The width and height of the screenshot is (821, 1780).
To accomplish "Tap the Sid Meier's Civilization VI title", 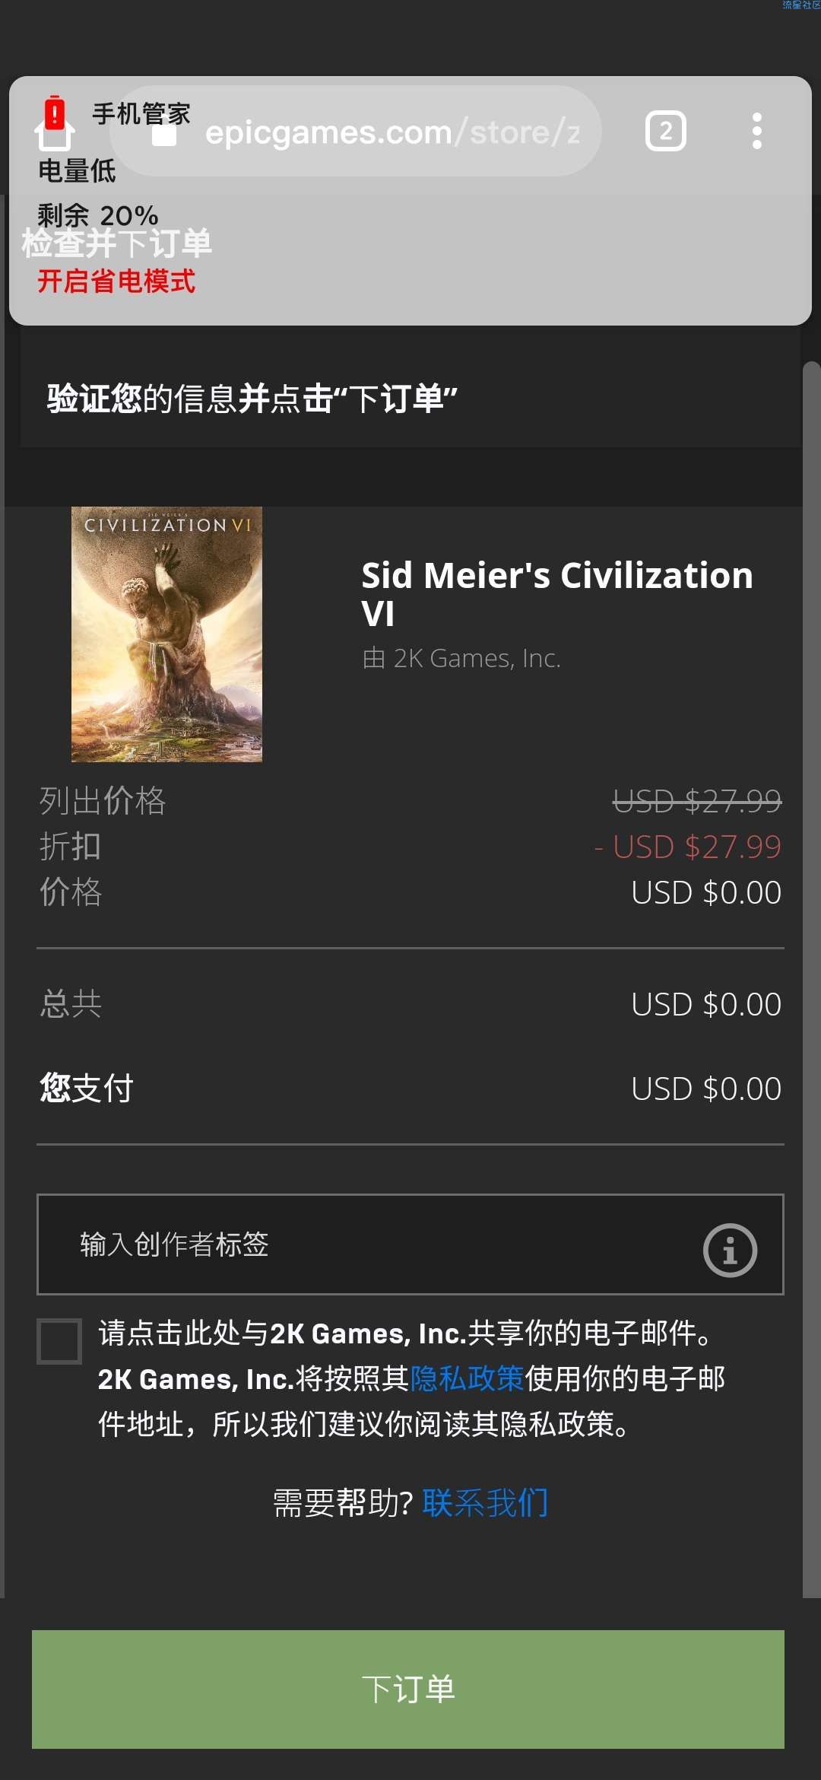I will pyautogui.click(x=556, y=594).
